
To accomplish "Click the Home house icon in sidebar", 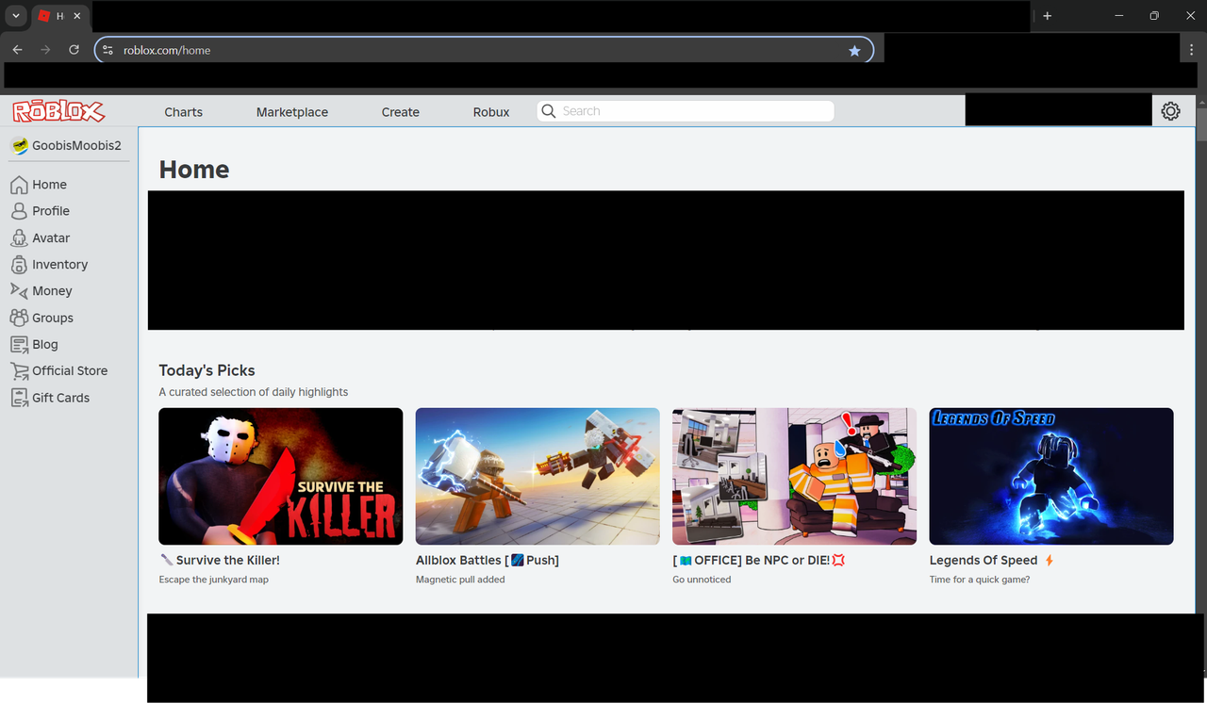I will click(19, 185).
